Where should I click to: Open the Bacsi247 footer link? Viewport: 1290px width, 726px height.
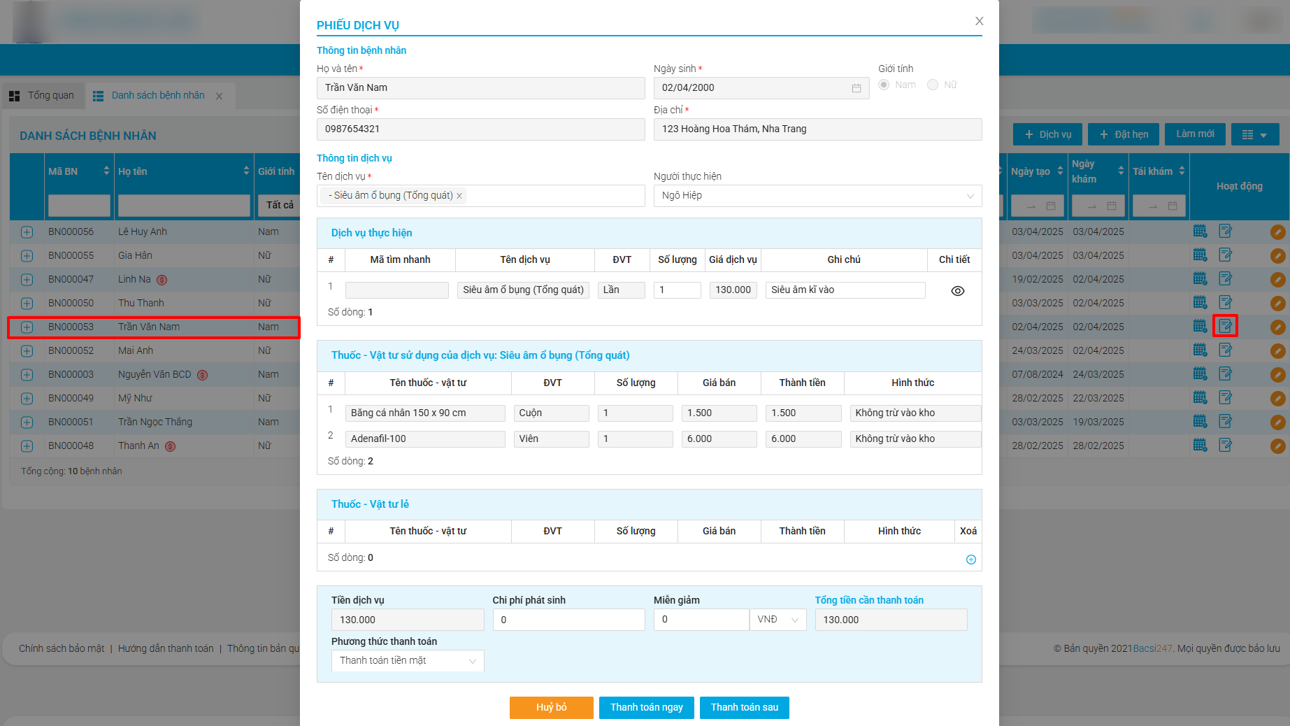tap(1152, 649)
